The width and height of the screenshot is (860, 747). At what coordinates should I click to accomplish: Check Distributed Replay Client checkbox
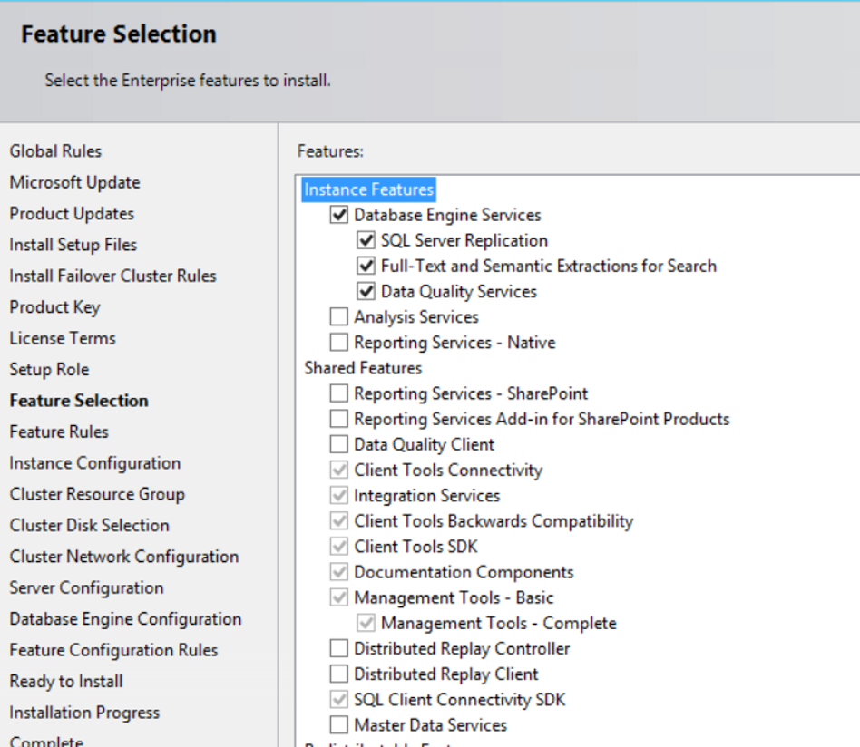(339, 674)
